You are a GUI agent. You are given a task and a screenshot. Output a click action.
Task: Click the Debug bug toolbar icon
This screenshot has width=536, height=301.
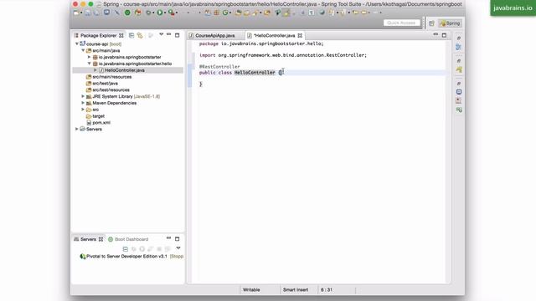[148, 13]
